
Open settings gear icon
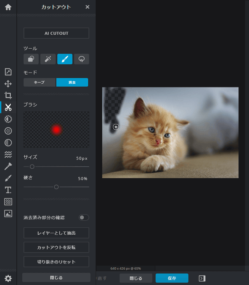tap(8, 278)
